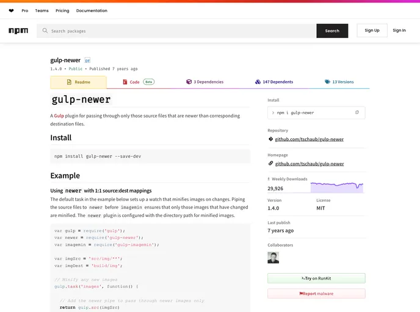Click the Example heading

tap(65, 175)
